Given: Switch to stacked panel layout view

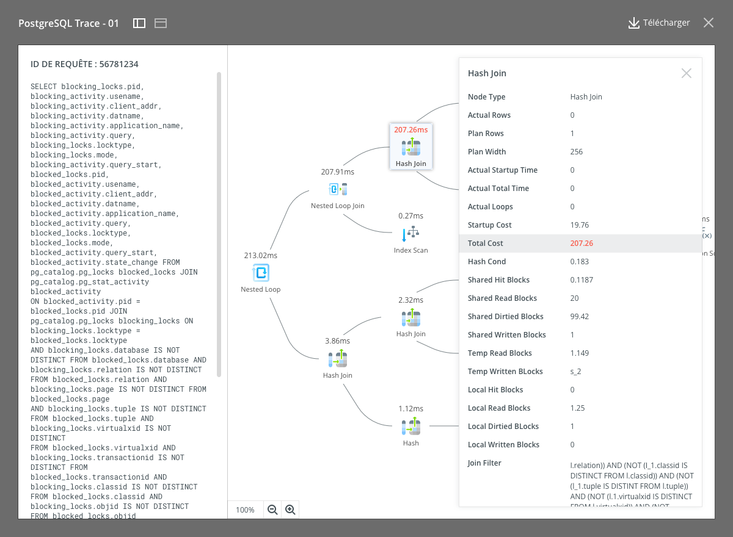Looking at the screenshot, I should pyautogui.click(x=161, y=23).
